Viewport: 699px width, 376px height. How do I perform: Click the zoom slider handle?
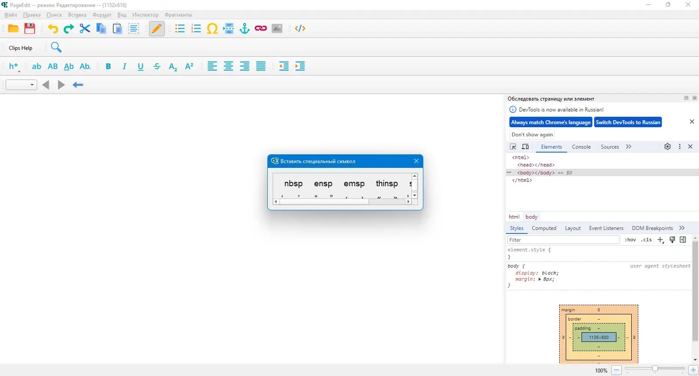tap(655, 369)
